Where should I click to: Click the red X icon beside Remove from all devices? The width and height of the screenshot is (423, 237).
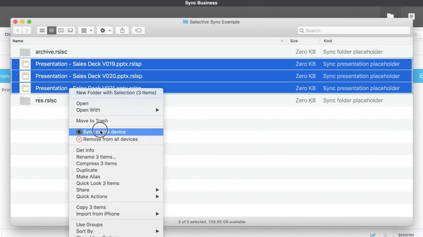point(79,139)
